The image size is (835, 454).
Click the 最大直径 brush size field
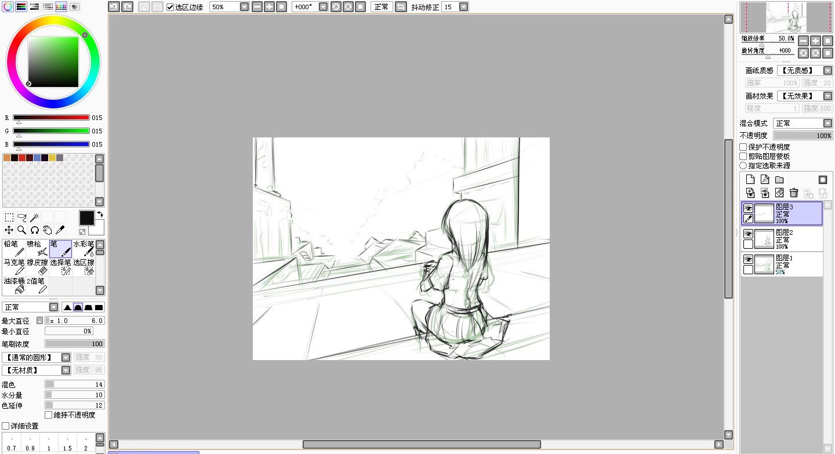[x=75, y=321]
